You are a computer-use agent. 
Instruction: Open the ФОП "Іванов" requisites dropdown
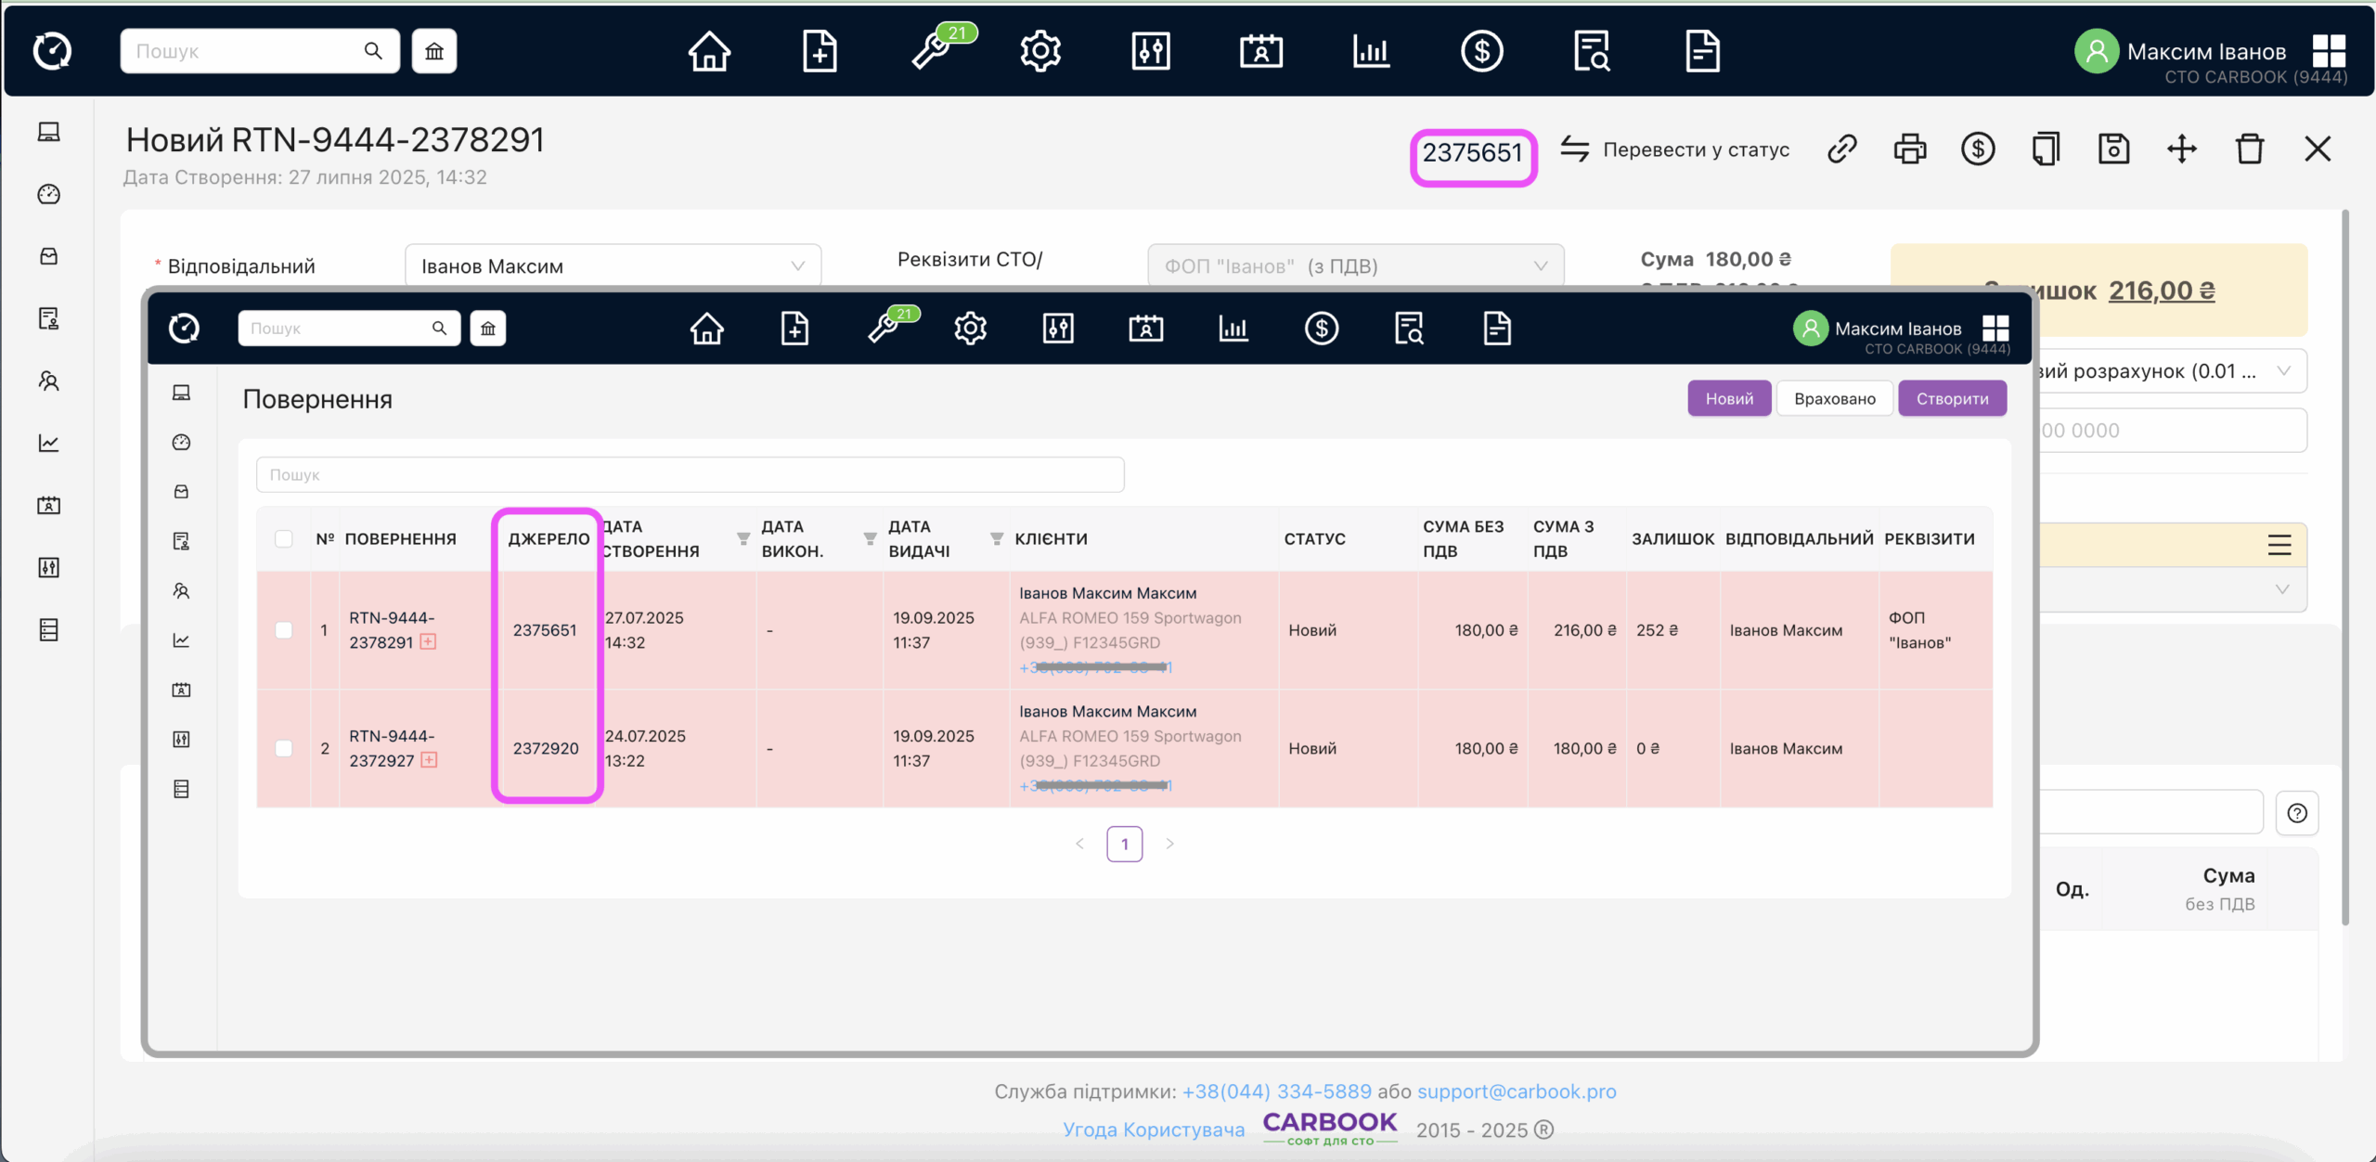point(1355,266)
